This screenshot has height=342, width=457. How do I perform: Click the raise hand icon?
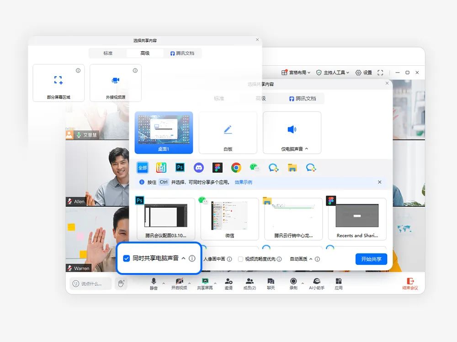(x=121, y=283)
